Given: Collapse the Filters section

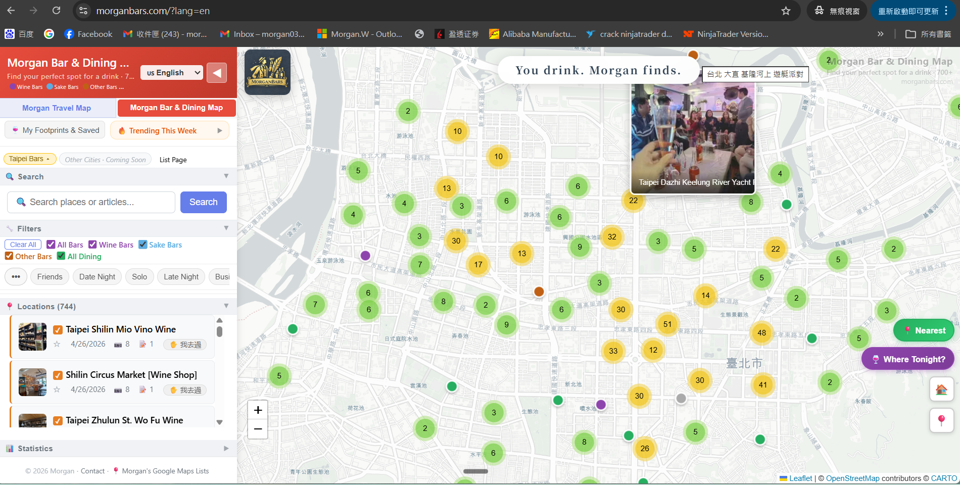Looking at the screenshot, I should [x=226, y=228].
